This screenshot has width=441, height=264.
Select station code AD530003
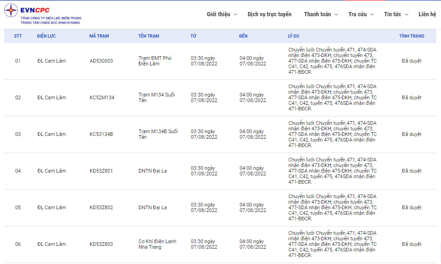click(101, 61)
